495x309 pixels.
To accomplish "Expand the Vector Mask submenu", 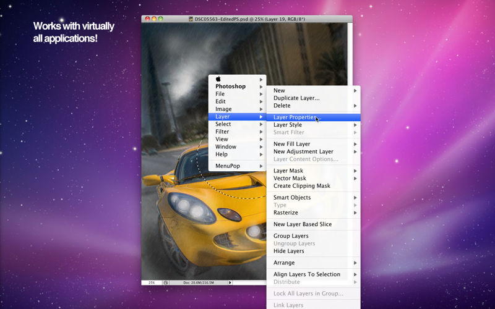I will click(x=314, y=179).
